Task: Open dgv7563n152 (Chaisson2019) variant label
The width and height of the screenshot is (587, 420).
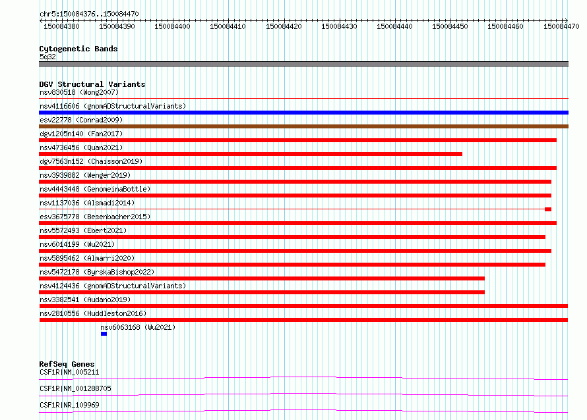Action: [91, 161]
